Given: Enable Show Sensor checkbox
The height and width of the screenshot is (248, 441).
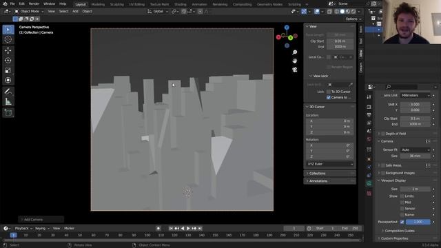Looking at the screenshot, I should coord(402,208).
